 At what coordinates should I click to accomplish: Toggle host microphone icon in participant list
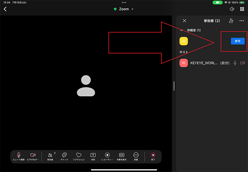[x=235, y=63]
